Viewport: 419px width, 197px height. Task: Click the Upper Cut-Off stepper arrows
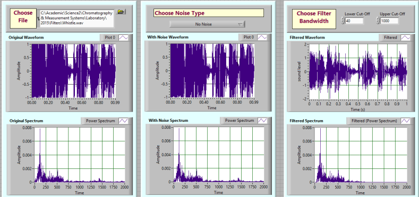[x=378, y=21]
